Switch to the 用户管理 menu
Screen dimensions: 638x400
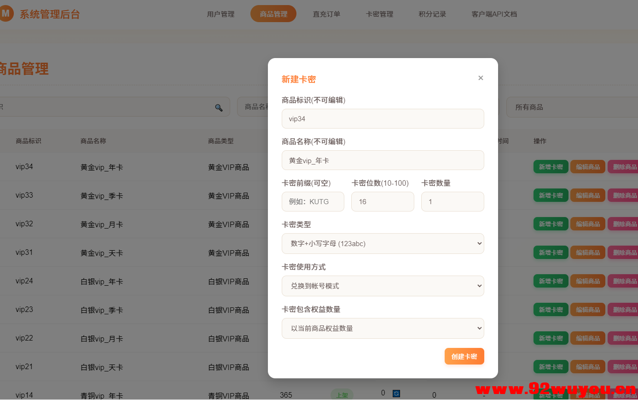point(220,14)
